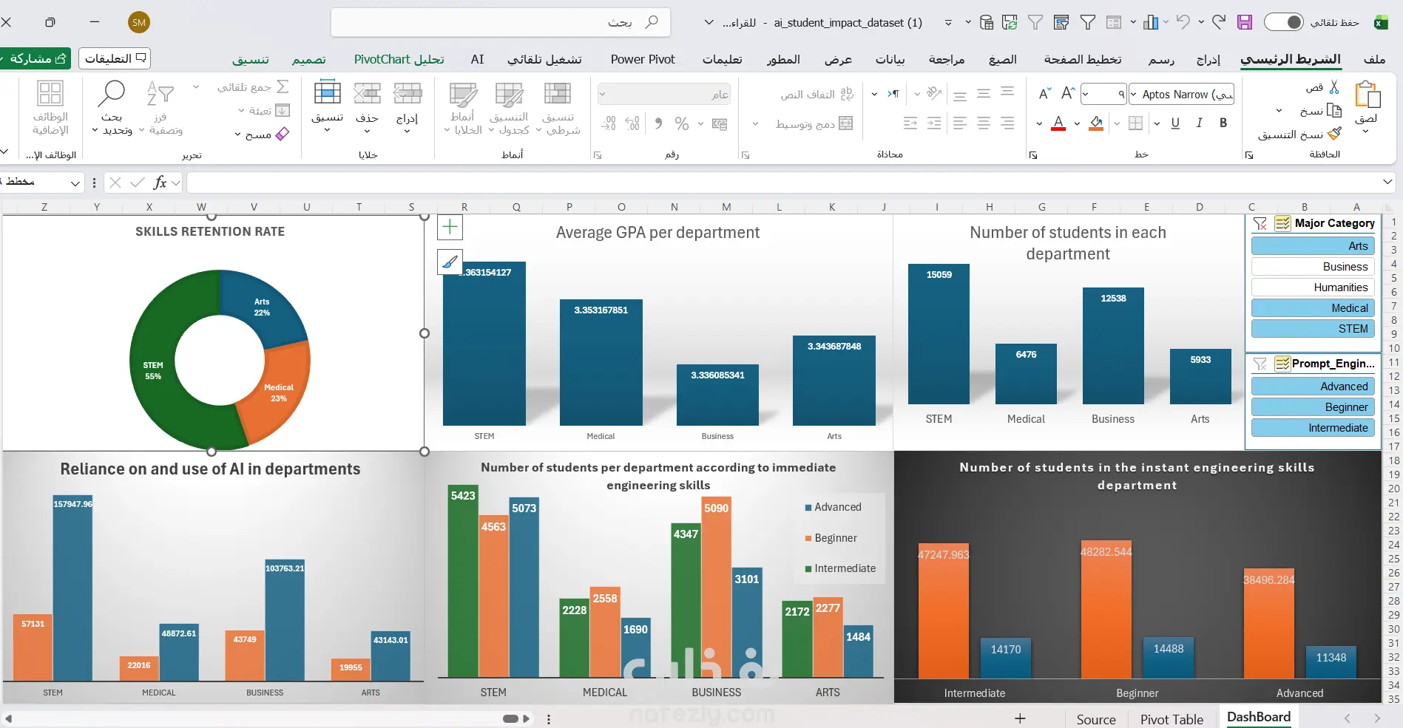Viewport: 1403px width, 728px height.
Task: Select the Format Painter brush icon
Action: [x=1334, y=135]
